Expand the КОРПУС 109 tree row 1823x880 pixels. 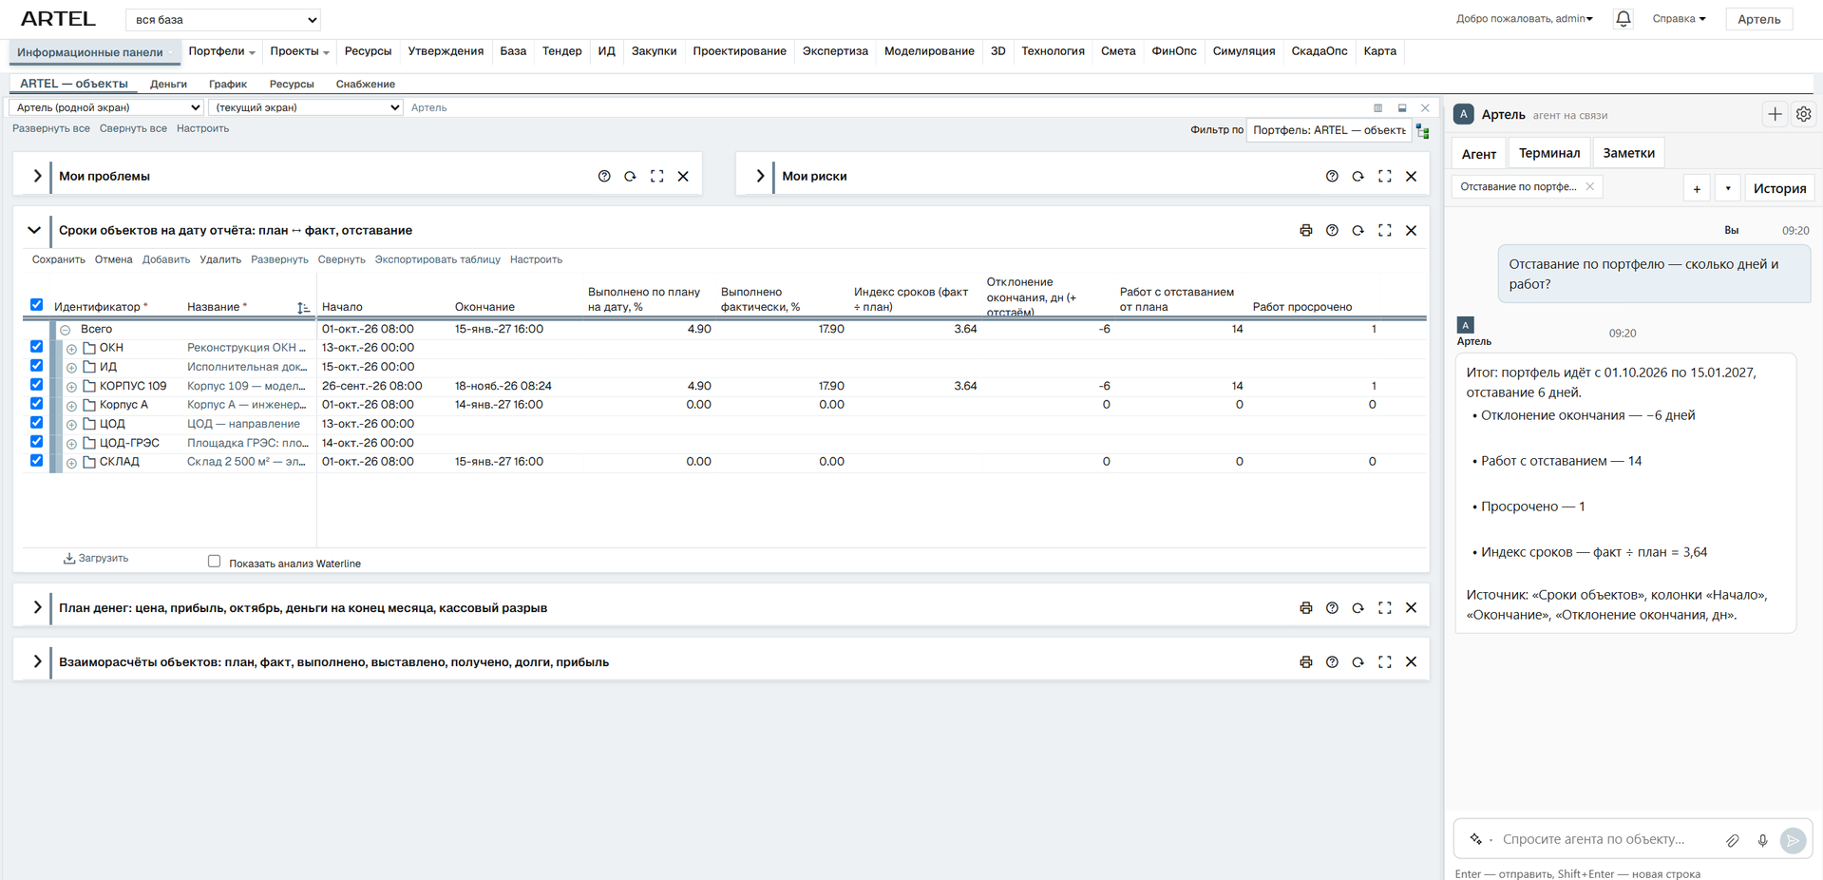pyautogui.click(x=71, y=387)
